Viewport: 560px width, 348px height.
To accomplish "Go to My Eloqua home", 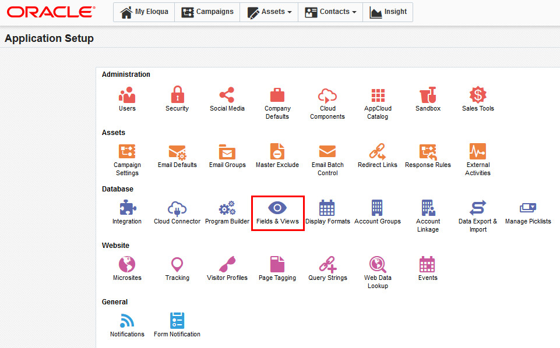I will pyautogui.click(x=145, y=12).
